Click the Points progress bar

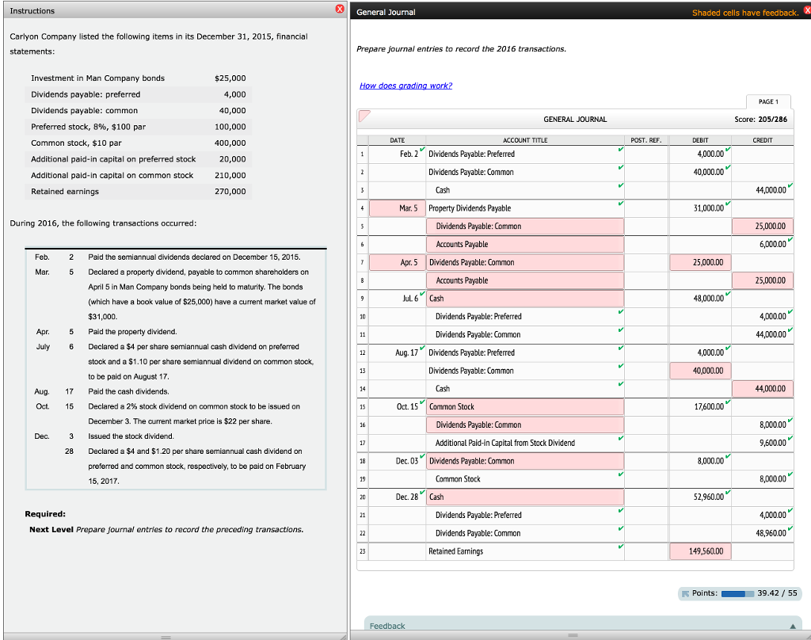click(x=737, y=593)
